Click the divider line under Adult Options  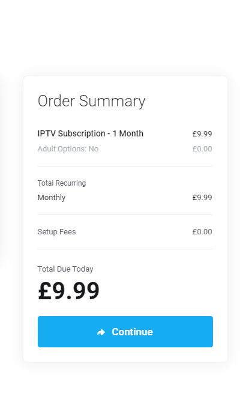pyautogui.click(x=125, y=166)
